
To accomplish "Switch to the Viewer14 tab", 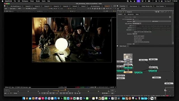I will coord(47,6).
